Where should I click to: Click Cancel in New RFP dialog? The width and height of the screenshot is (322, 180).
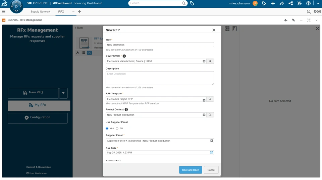point(211,170)
